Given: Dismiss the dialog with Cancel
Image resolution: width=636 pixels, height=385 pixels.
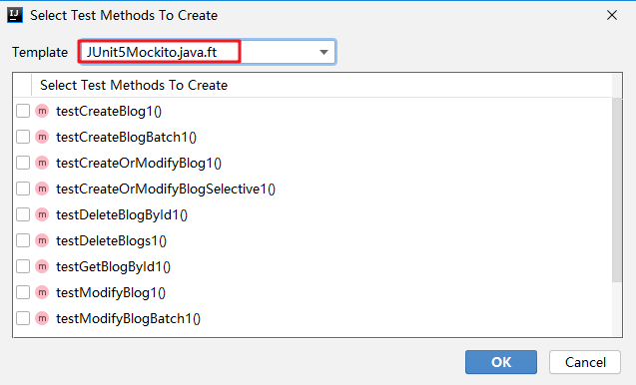Looking at the screenshot, I should [585, 362].
